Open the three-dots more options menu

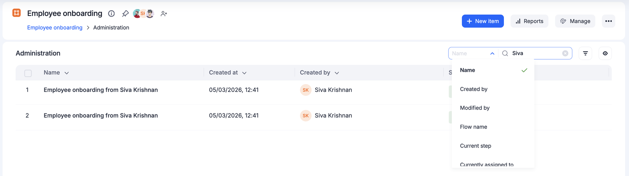click(608, 21)
